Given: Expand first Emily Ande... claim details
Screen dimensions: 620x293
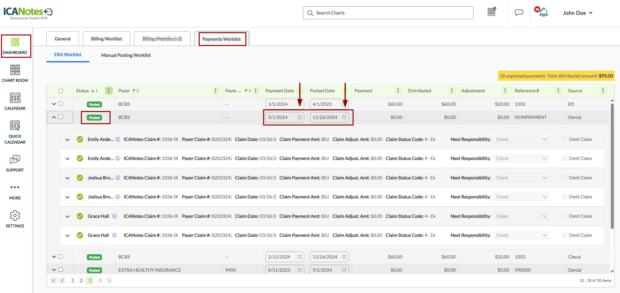Looking at the screenshot, I should pos(67,140).
